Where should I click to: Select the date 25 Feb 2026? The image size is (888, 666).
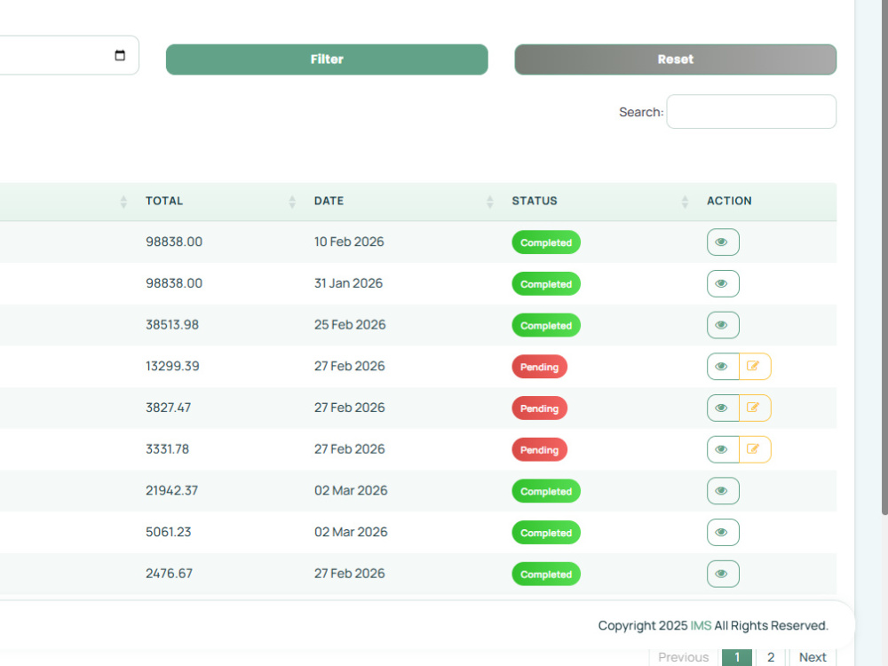tap(350, 325)
